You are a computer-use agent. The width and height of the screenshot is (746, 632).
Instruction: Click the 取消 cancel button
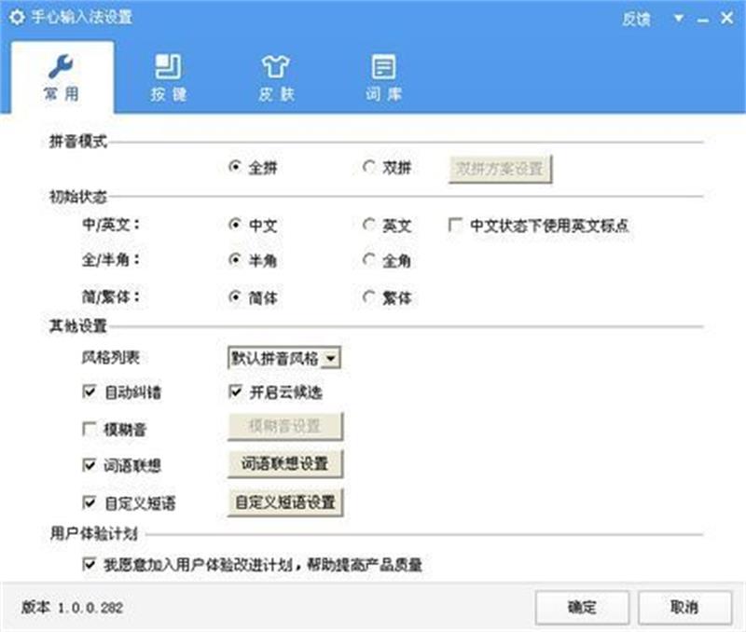click(x=684, y=607)
